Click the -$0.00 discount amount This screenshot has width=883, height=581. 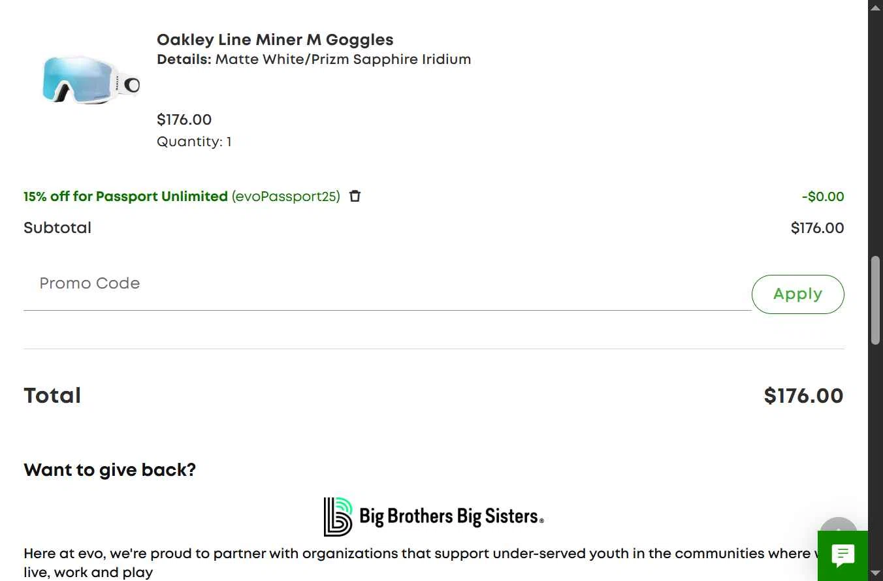(823, 196)
